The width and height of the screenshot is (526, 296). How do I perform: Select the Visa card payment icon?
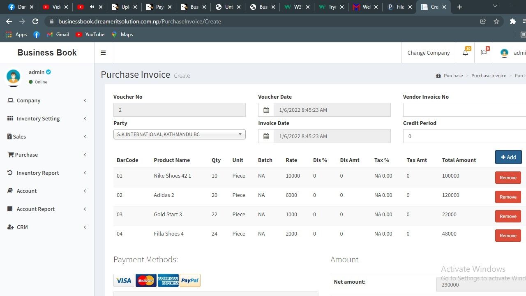click(x=124, y=280)
